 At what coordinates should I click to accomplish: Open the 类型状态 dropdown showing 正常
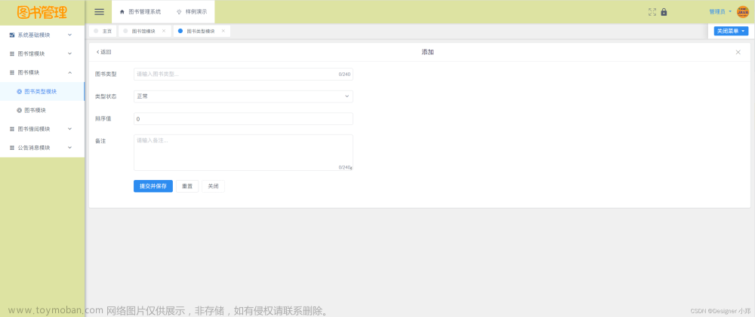[243, 96]
